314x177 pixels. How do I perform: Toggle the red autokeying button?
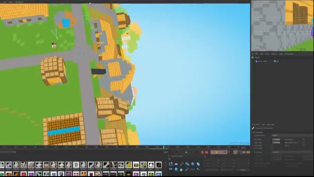pos(207,152)
